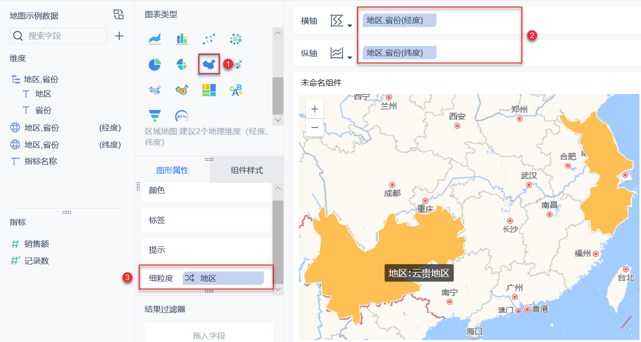The height and width of the screenshot is (342, 641).
Task: Click the 地区 pill in 细粒度
Action: click(223, 278)
